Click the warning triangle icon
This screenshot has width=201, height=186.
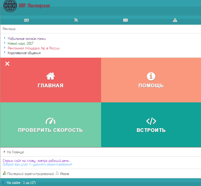[175, 20]
